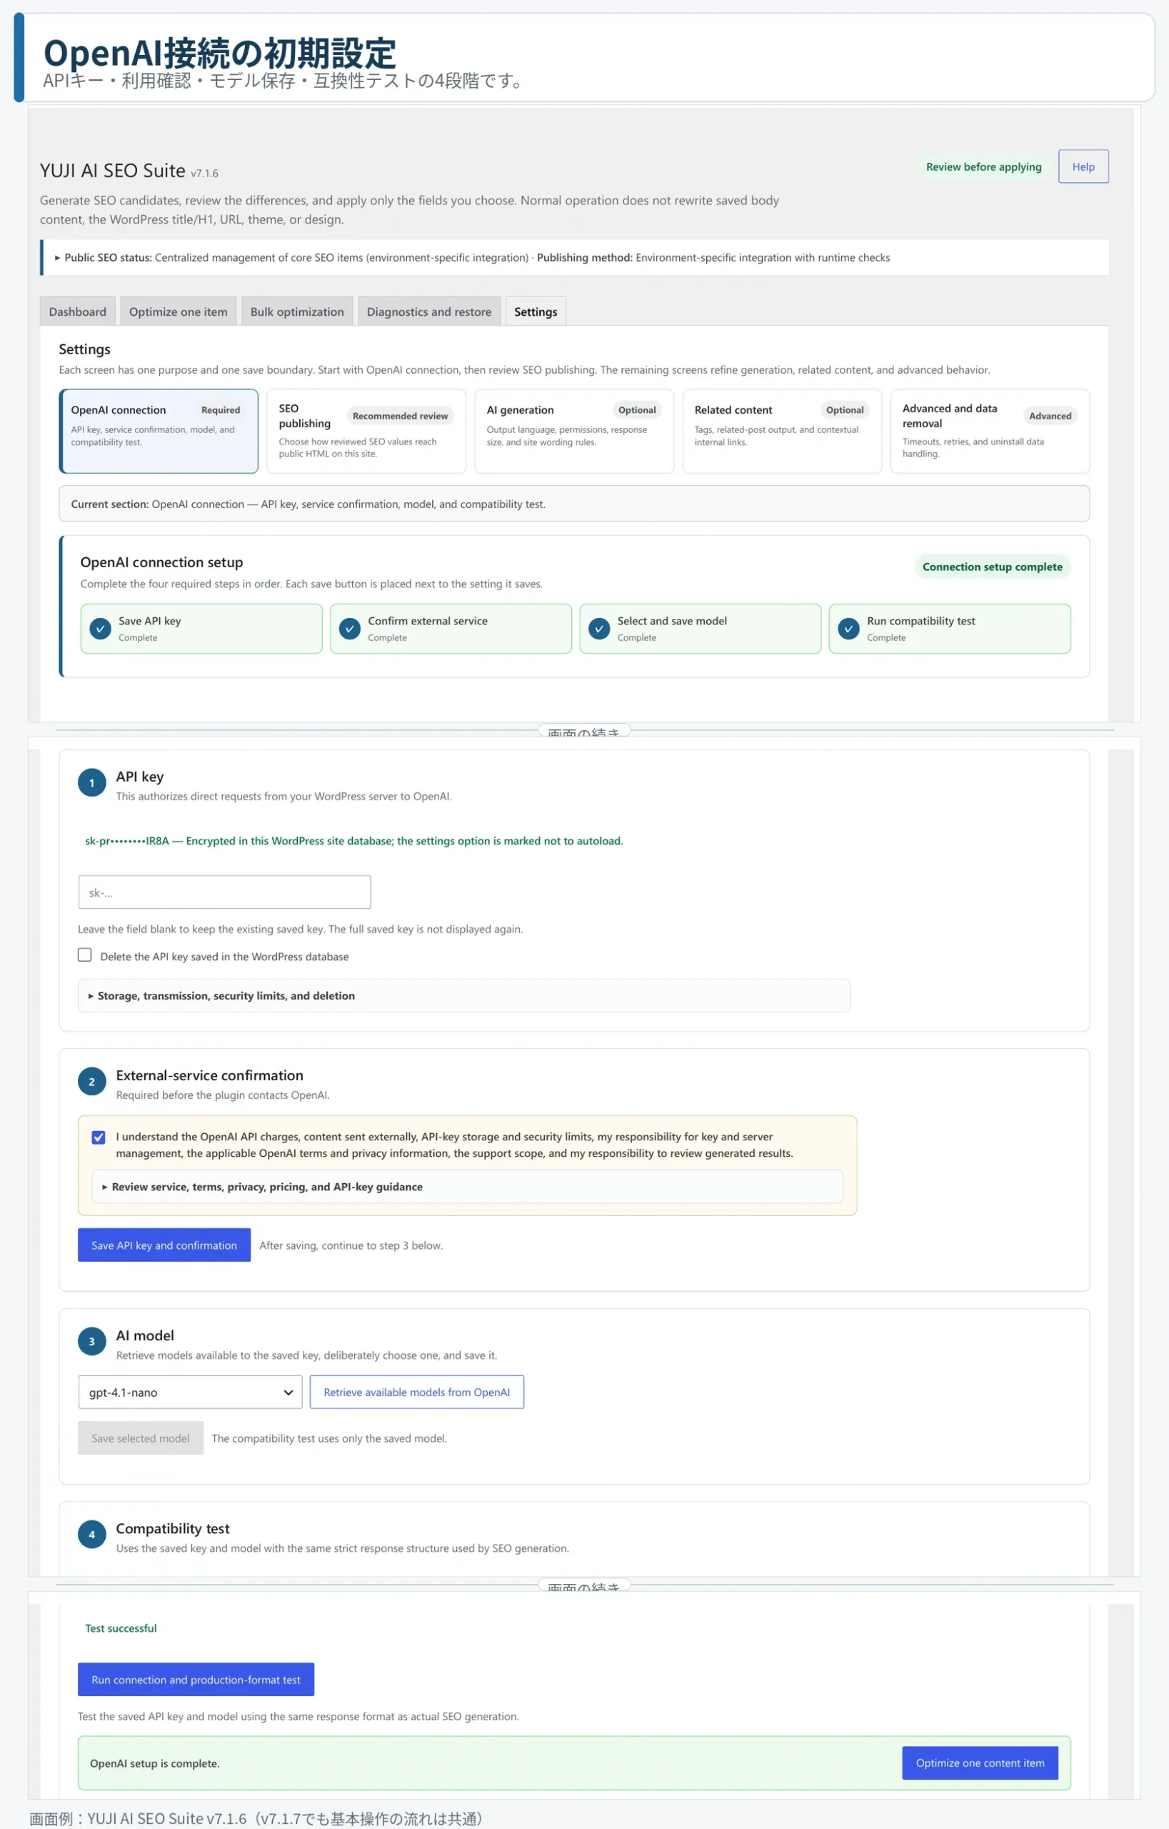Click the Review before applying badge
The height and width of the screenshot is (1829, 1169).
click(984, 167)
